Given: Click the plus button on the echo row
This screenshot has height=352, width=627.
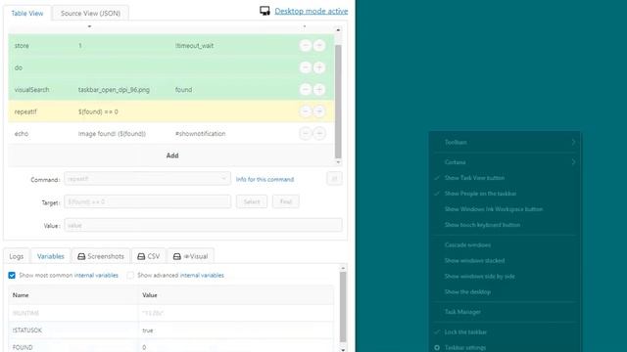Looking at the screenshot, I should pos(319,133).
